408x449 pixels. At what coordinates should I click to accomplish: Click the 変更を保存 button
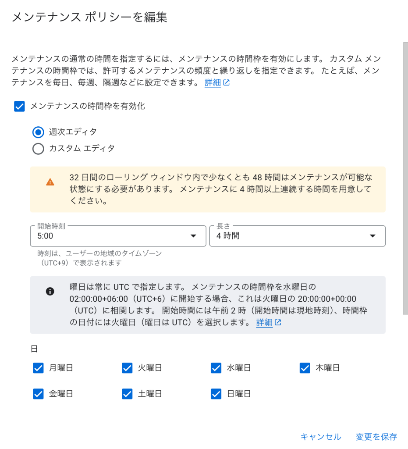click(x=376, y=437)
